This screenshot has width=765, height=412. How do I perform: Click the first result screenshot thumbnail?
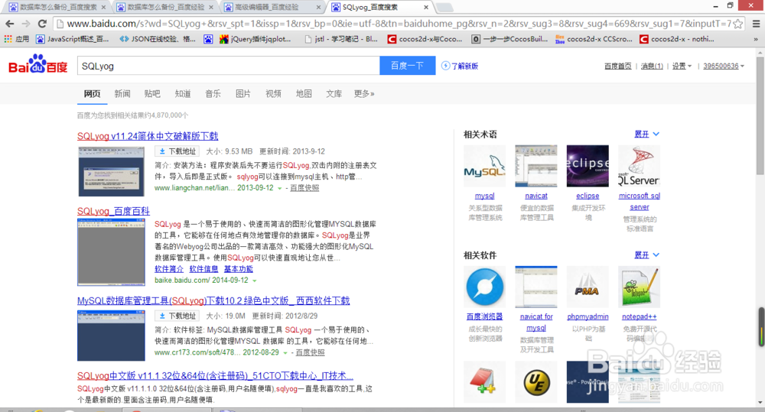click(111, 172)
